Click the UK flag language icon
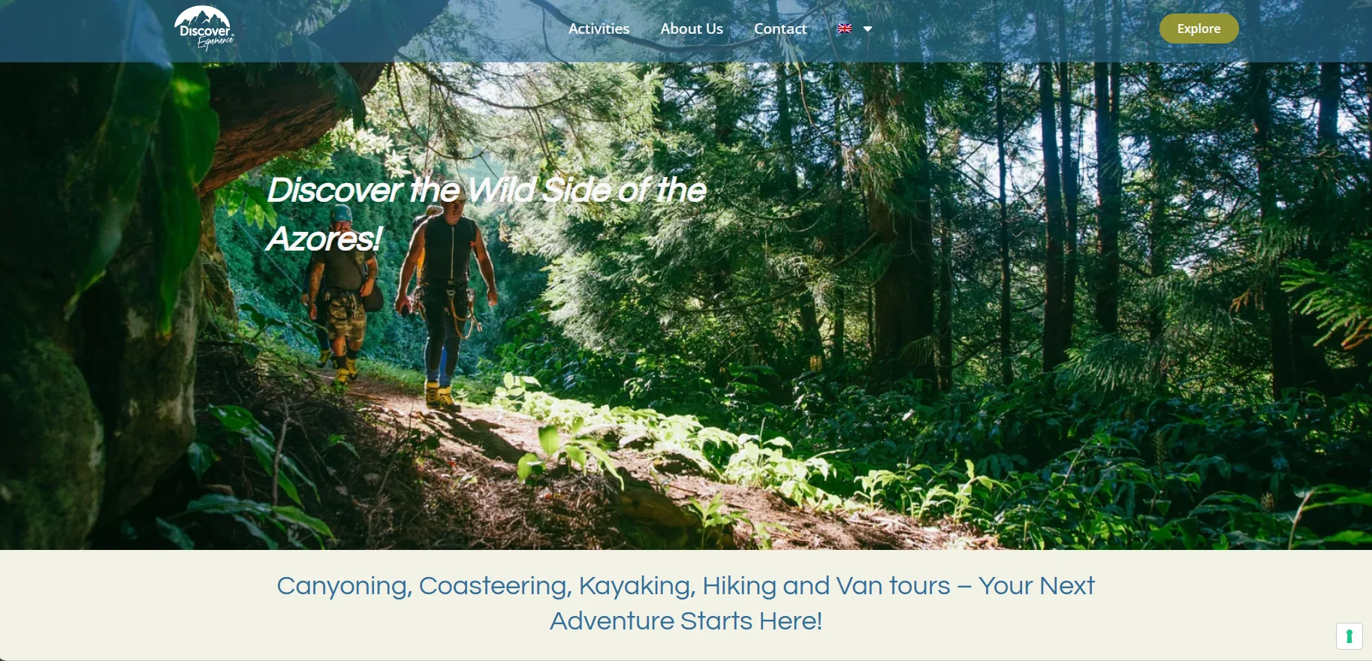 click(844, 29)
